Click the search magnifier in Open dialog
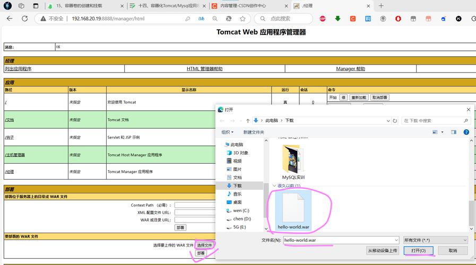476x265 pixels. 466,121
